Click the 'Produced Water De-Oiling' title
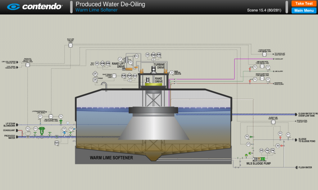 point(110,4)
